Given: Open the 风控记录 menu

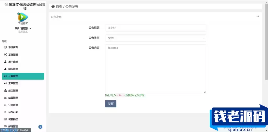Looking at the screenshot, I should coord(23,112).
